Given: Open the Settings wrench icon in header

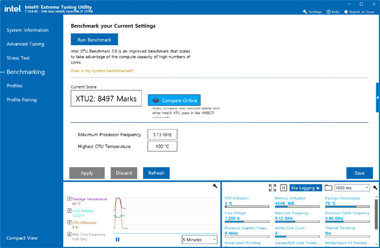Looking at the screenshot, I should pyautogui.click(x=305, y=11).
